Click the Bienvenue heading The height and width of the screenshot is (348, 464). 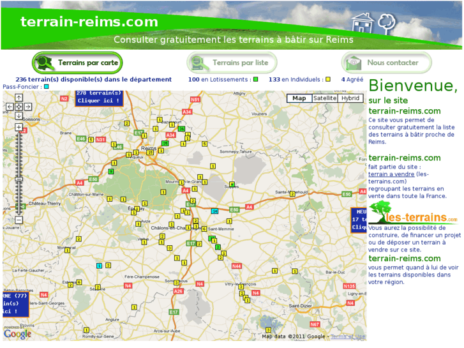[x=413, y=86]
